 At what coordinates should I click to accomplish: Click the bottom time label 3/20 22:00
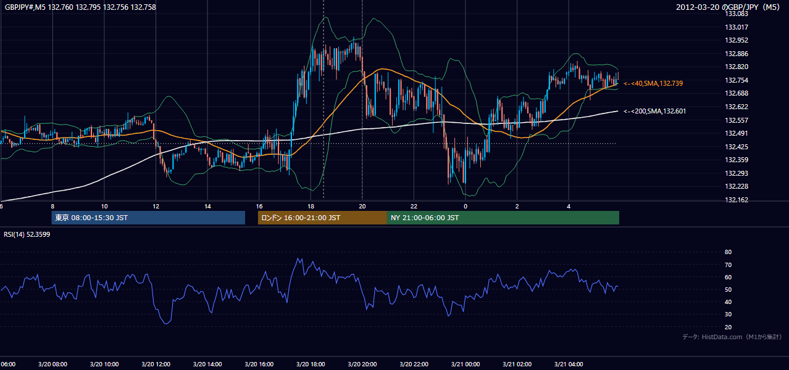(414, 364)
